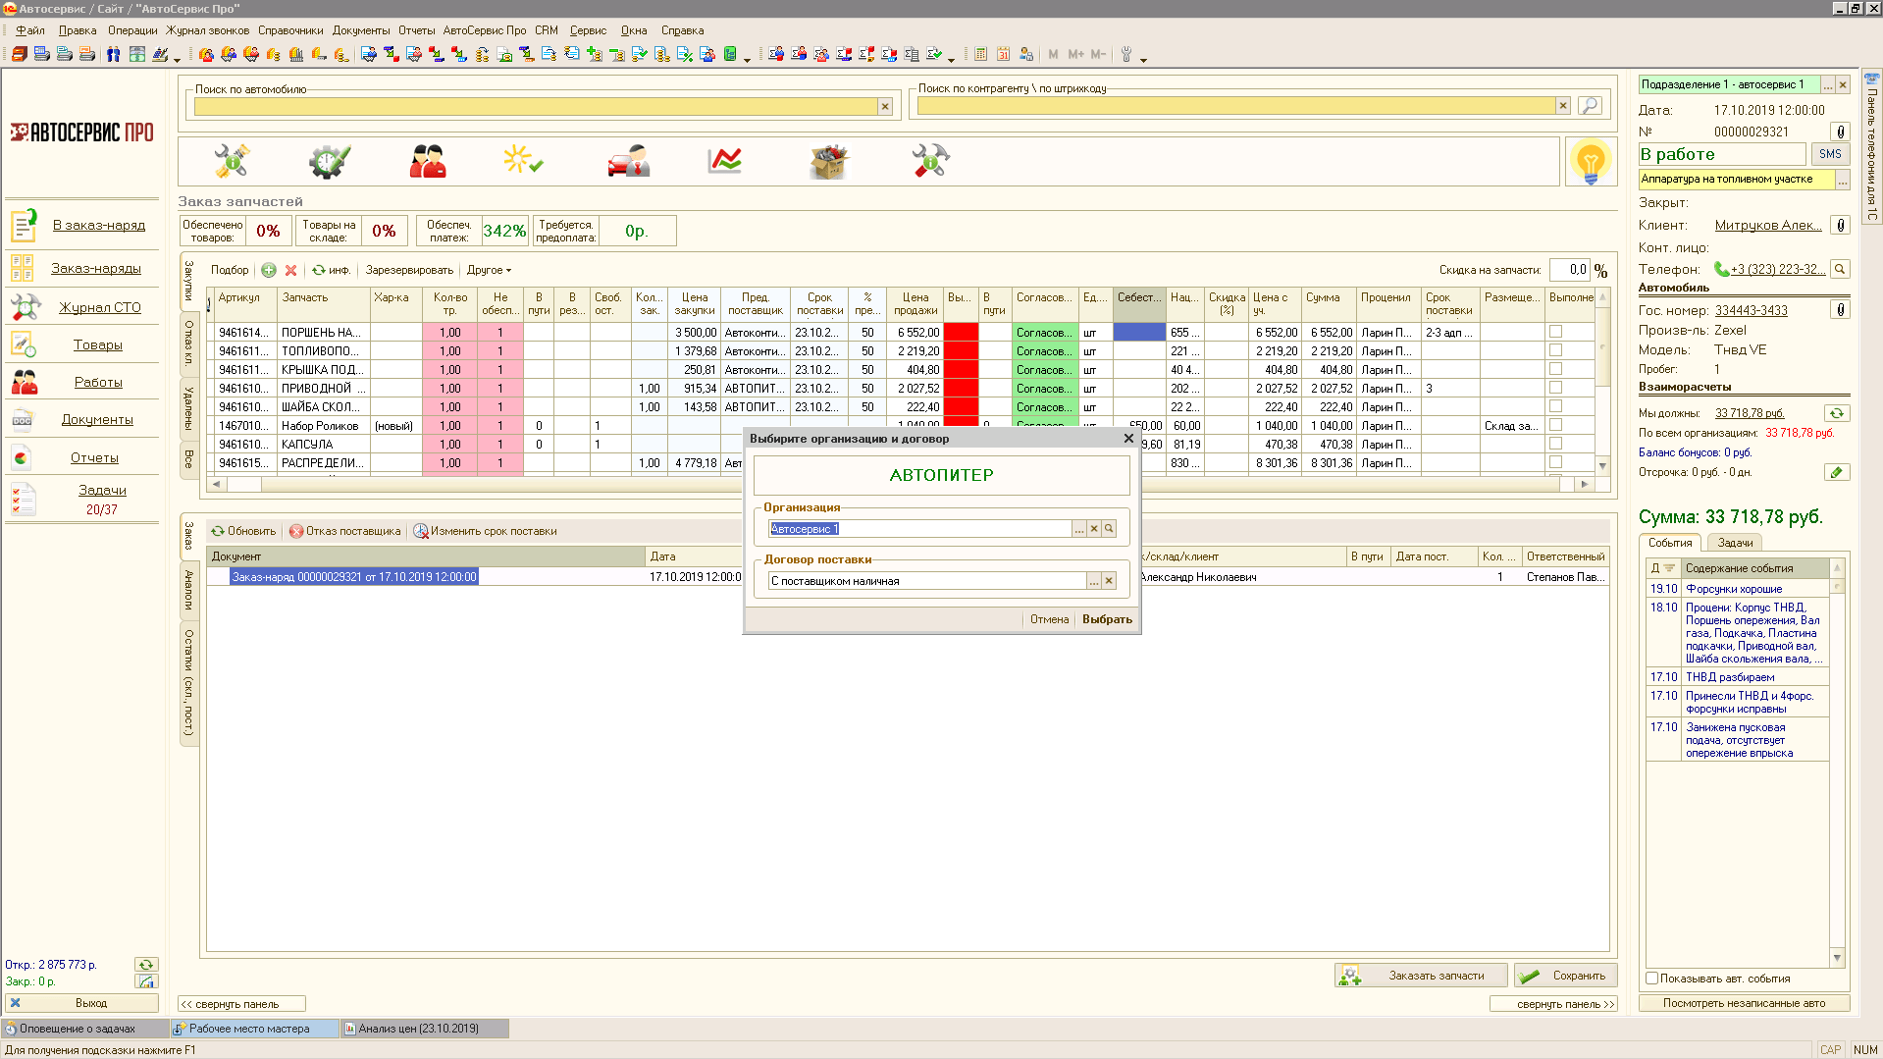Open the red chart analytics icon
The width and height of the screenshot is (1883, 1059).
click(x=724, y=161)
